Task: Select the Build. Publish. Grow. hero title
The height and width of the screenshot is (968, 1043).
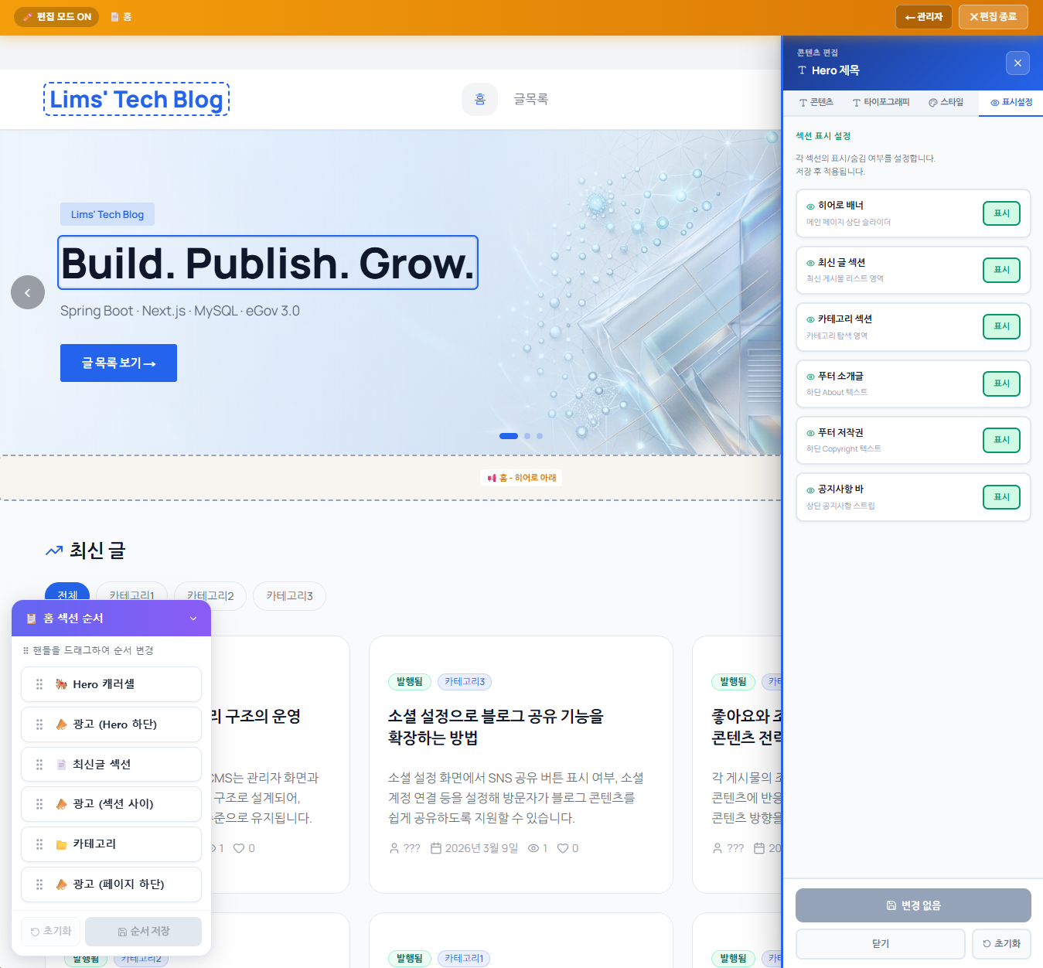Action: click(268, 263)
